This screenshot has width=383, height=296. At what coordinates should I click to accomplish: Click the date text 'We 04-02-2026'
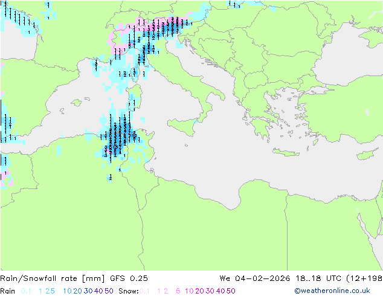(255, 278)
